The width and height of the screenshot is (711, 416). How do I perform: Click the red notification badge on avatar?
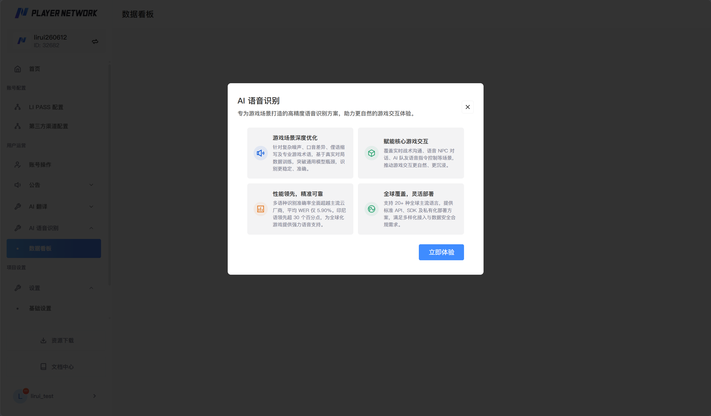pos(26,391)
